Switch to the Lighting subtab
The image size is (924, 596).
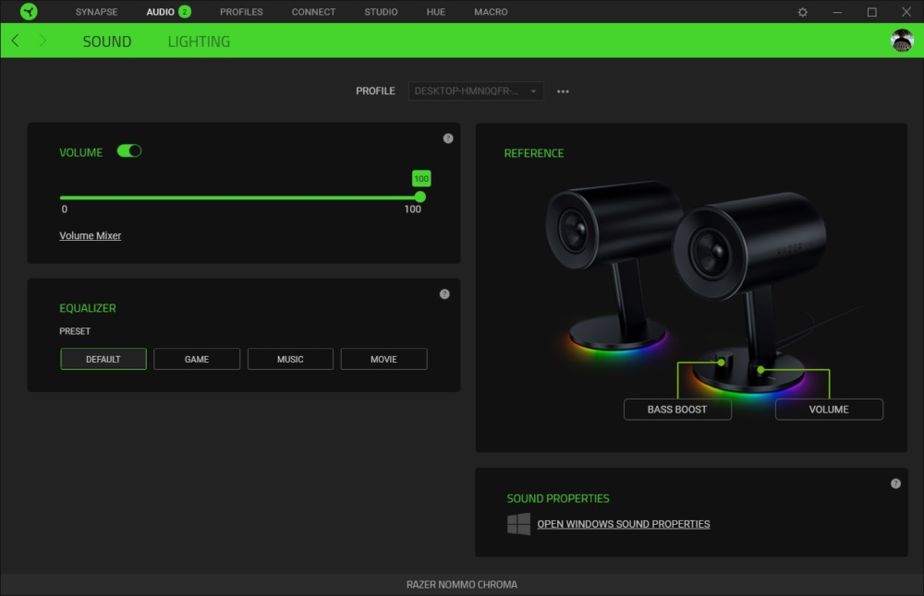199,42
